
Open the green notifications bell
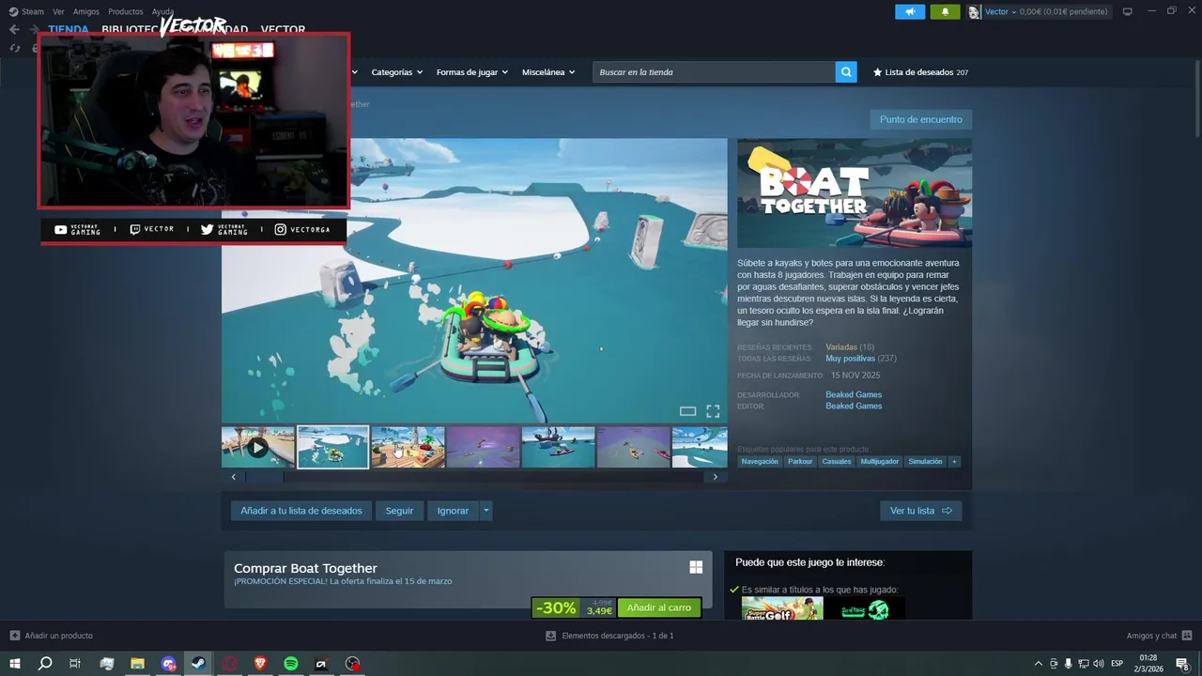click(945, 11)
